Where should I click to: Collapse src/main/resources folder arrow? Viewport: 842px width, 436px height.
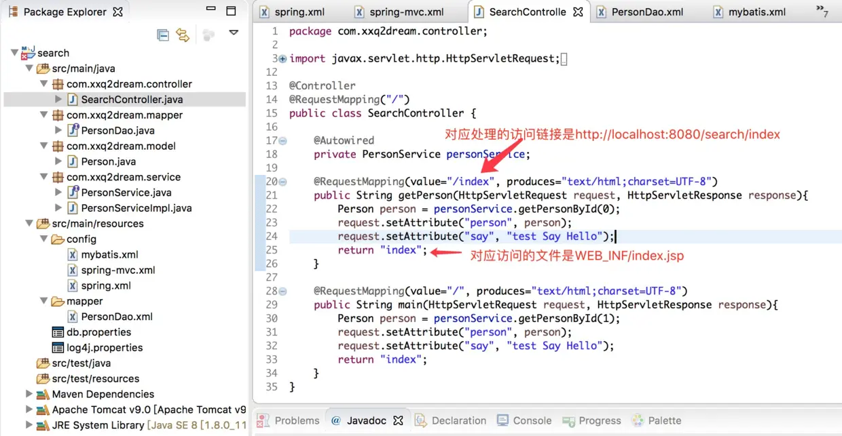[x=29, y=224]
